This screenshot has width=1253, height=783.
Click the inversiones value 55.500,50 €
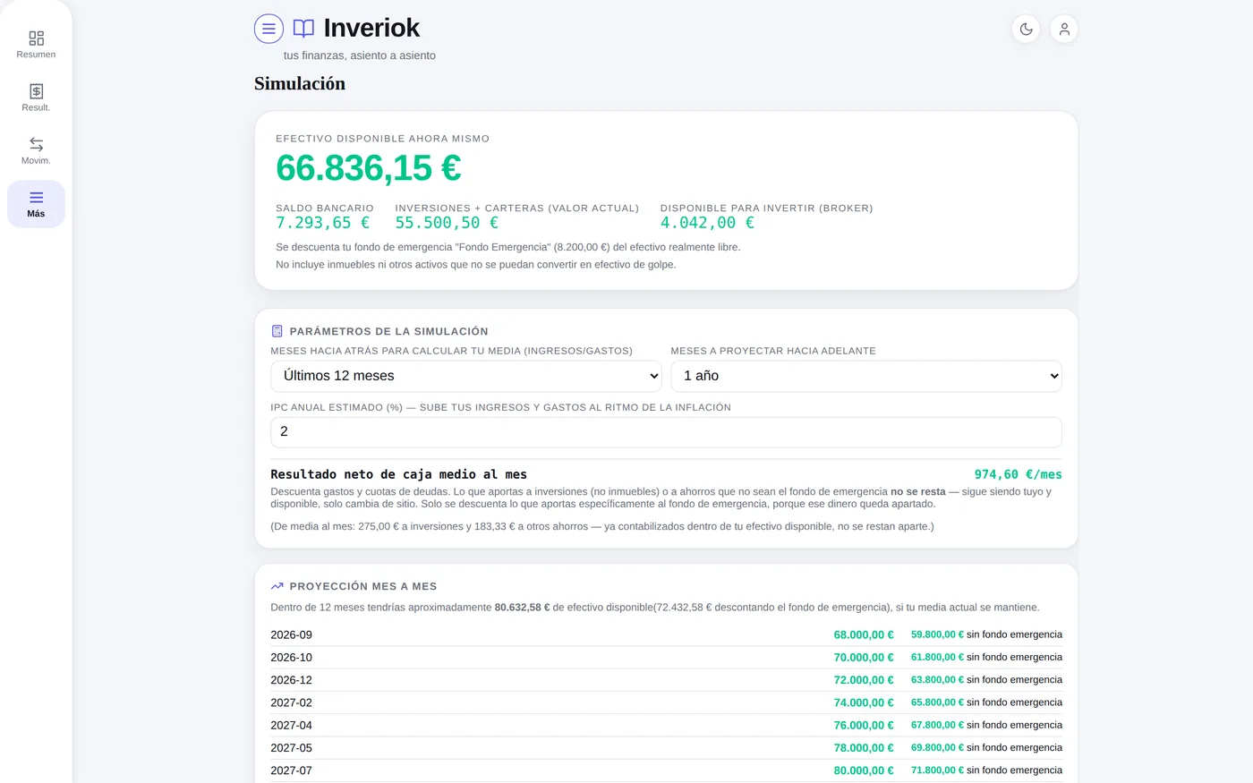point(447,223)
